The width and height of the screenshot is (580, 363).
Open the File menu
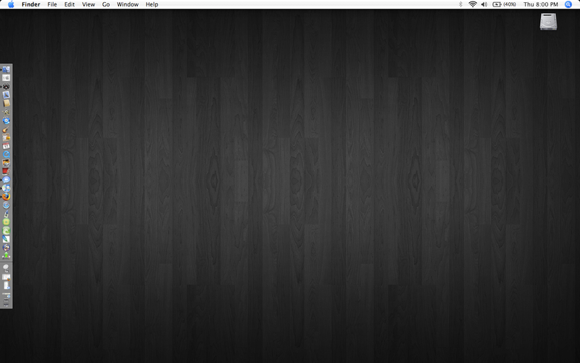(52, 4)
